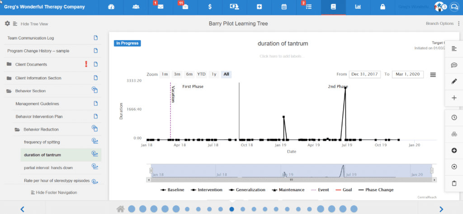
Task: Toggle the Baseline series in chart legend
Action: 172,190
